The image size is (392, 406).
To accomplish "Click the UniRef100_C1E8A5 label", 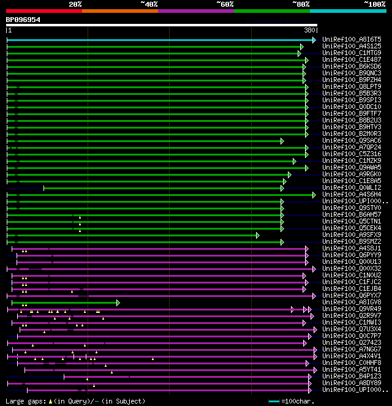I will coord(352,181).
